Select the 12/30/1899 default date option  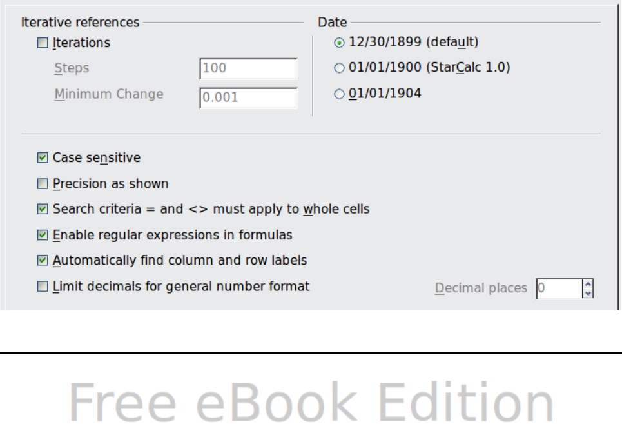339,43
